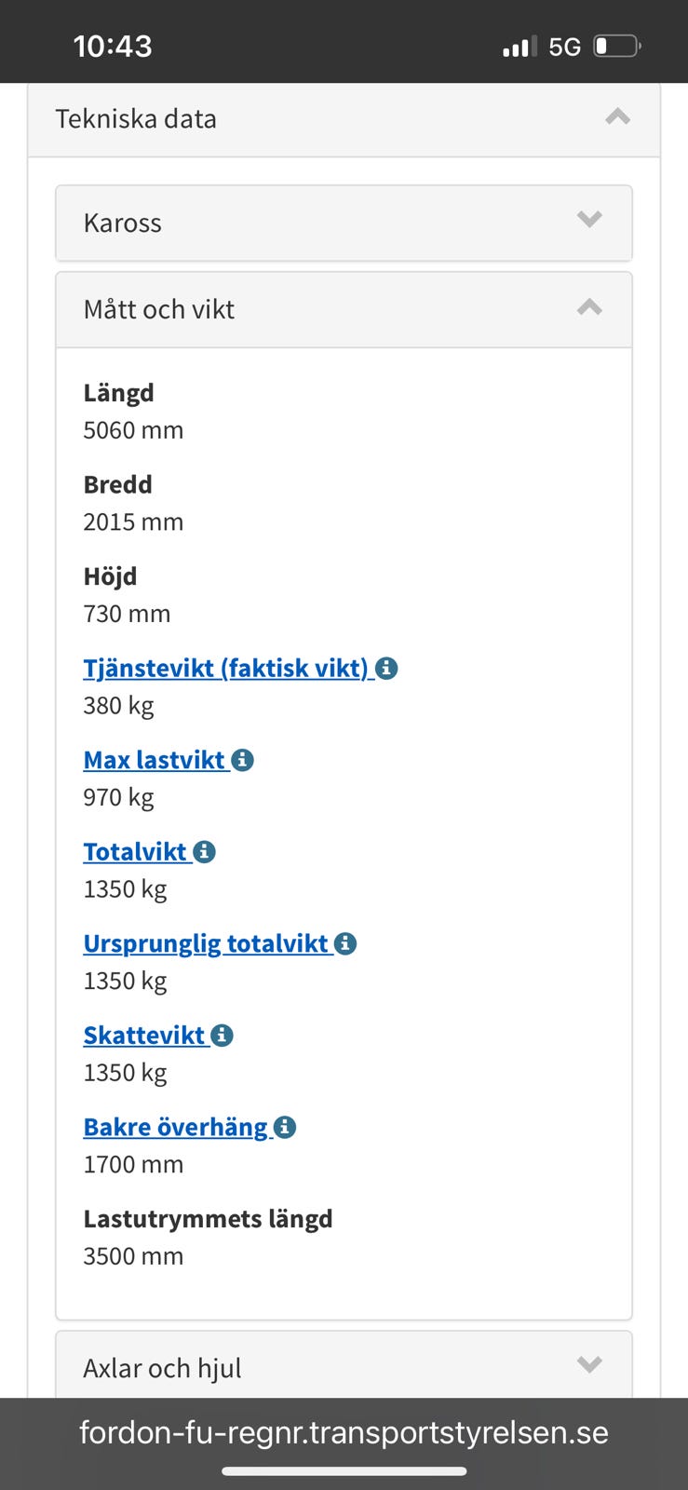Open the Ursprunglig totalvikt link

(x=206, y=943)
